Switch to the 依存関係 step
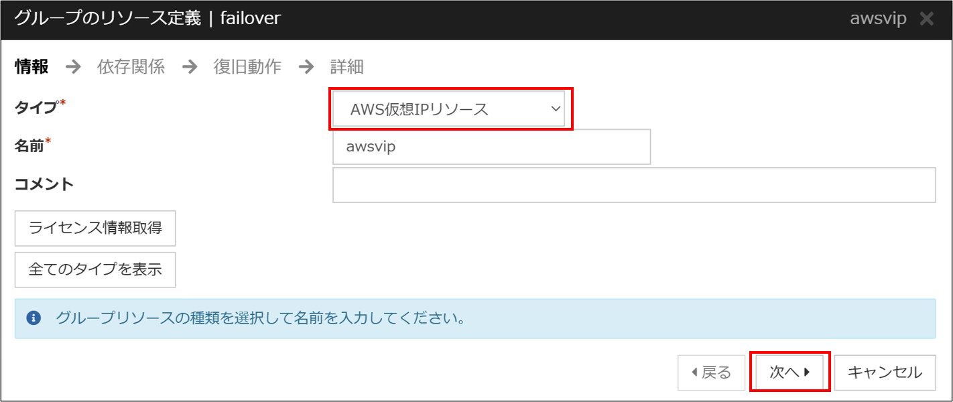Screen dimensions: 953x402 [x=131, y=67]
